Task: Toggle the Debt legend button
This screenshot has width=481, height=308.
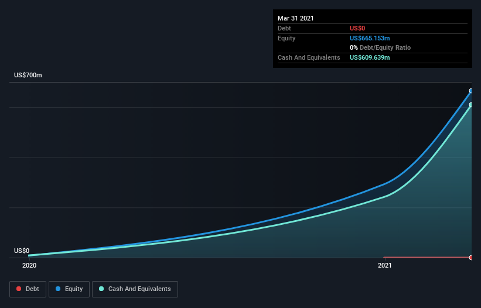Action: point(28,289)
